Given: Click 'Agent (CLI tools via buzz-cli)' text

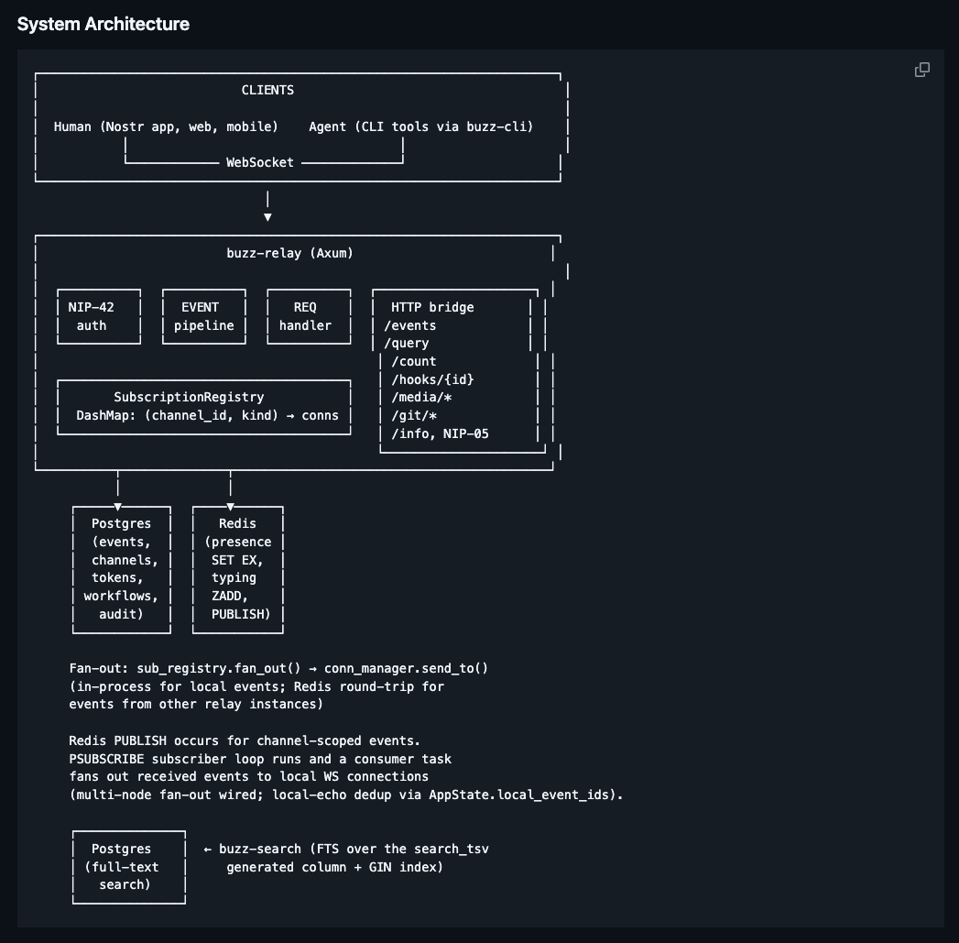Looking at the screenshot, I should click(420, 126).
